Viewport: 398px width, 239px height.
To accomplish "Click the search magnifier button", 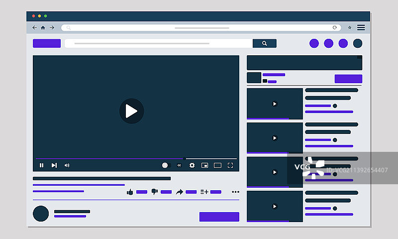I will [265, 43].
